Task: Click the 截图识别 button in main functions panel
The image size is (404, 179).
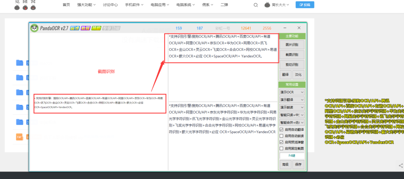Action: tap(292, 54)
